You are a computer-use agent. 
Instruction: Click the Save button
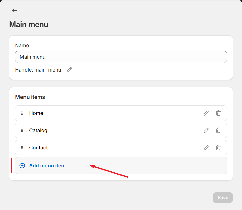pyautogui.click(x=223, y=198)
